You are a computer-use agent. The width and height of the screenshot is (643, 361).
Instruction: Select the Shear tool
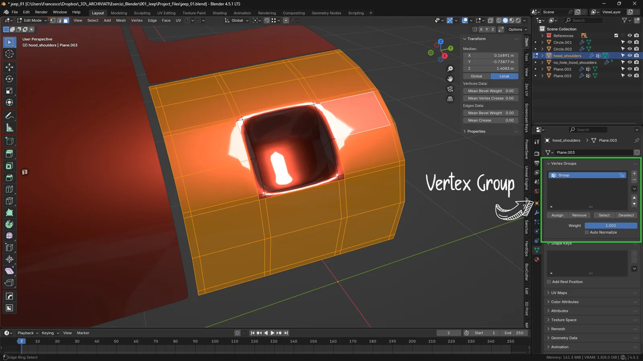9,271
